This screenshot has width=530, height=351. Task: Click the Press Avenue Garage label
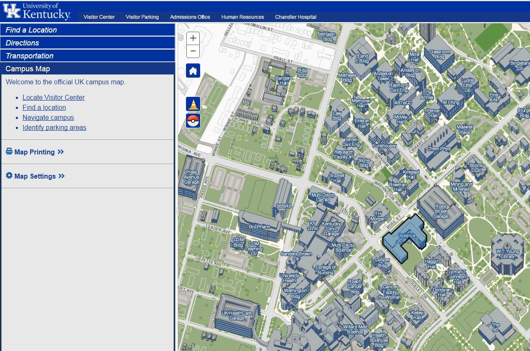191,177
